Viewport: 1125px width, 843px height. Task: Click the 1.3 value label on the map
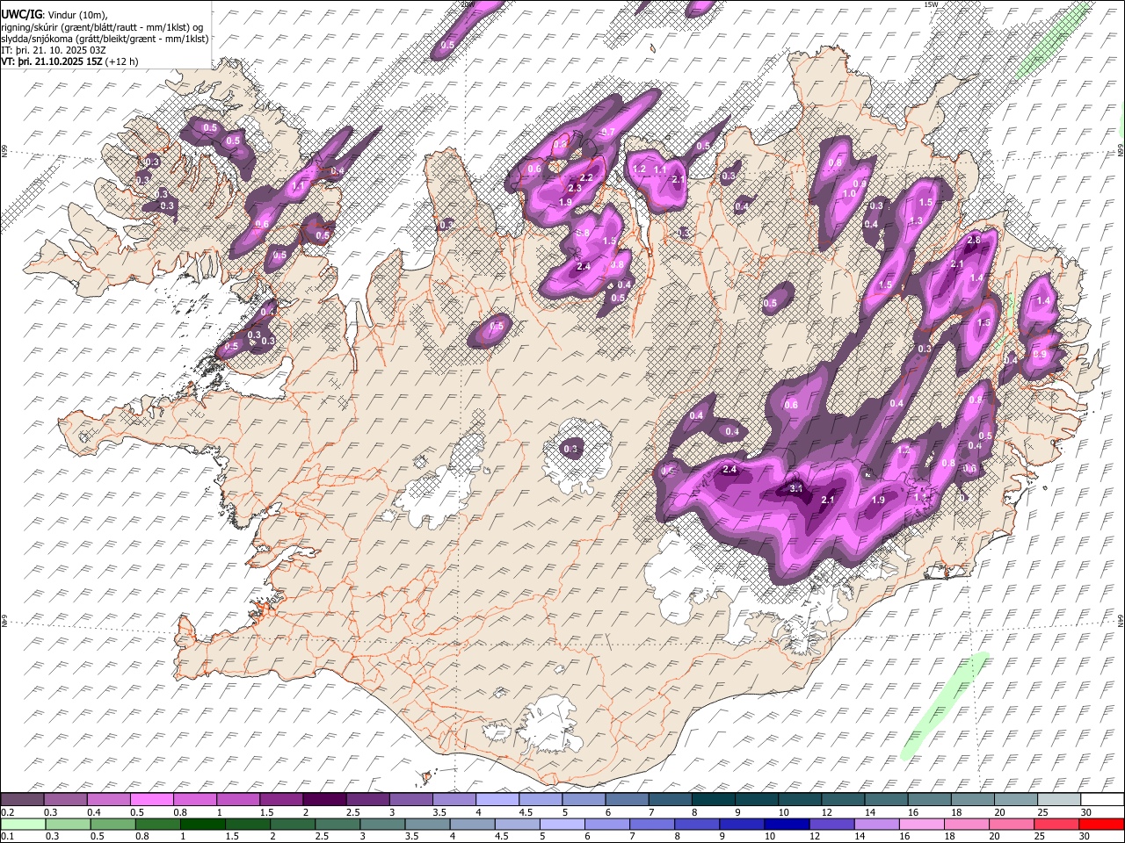(915, 221)
